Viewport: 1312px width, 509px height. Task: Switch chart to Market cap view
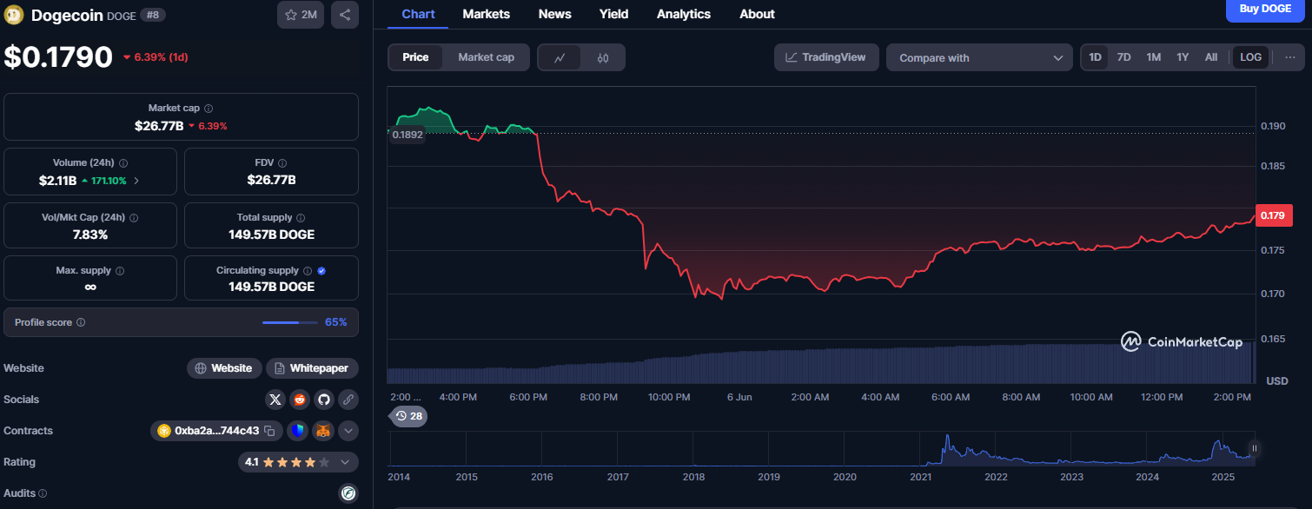click(486, 57)
